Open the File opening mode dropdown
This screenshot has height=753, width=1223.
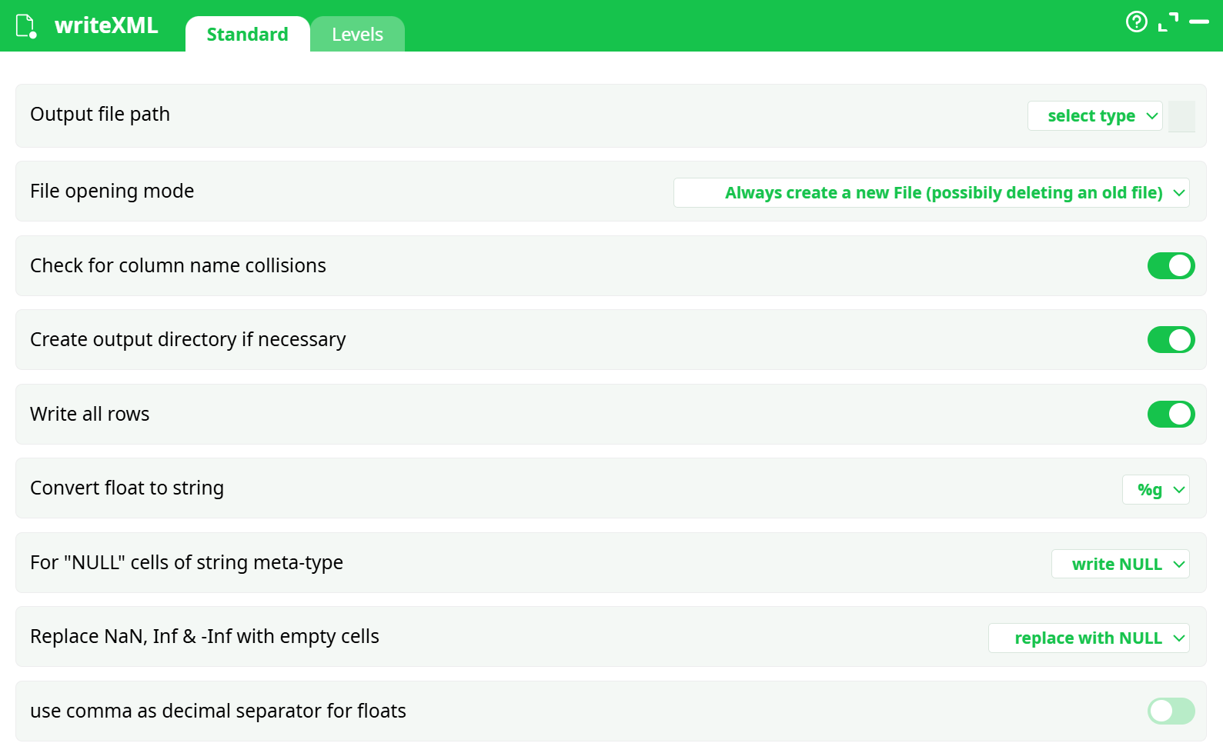[x=931, y=193]
